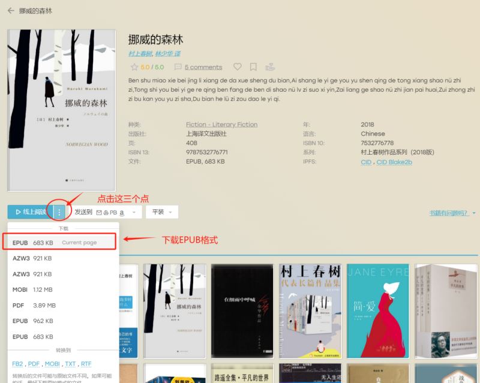The height and width of the screenshot is (383, 480).
Task: Convert to PDF format link
Action: pyautogui.click(x=34, y=364)
